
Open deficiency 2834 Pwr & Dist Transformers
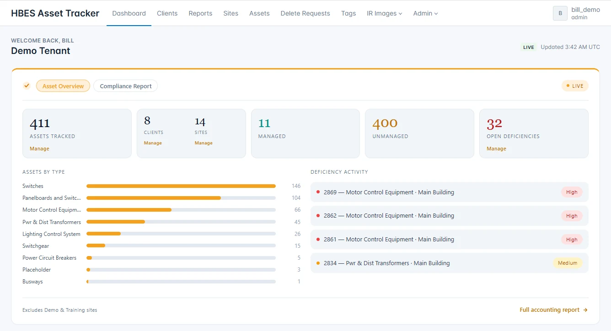tap(450, 263)
